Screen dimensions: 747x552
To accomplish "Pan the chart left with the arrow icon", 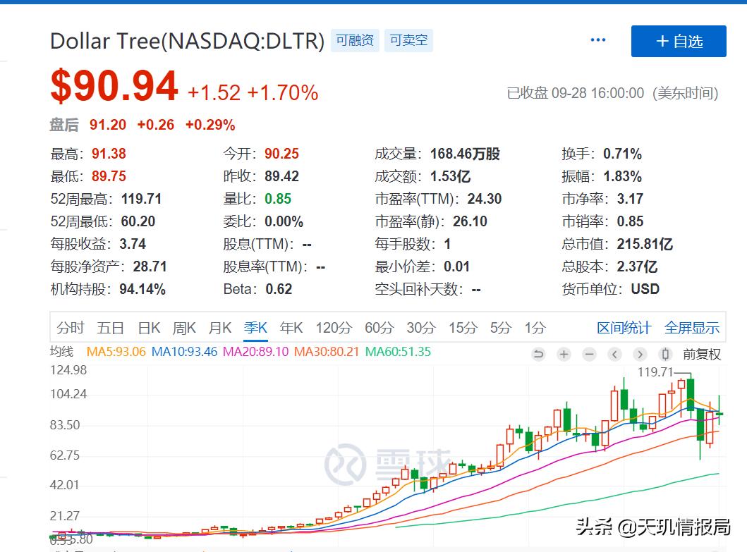I will [615, 355].
